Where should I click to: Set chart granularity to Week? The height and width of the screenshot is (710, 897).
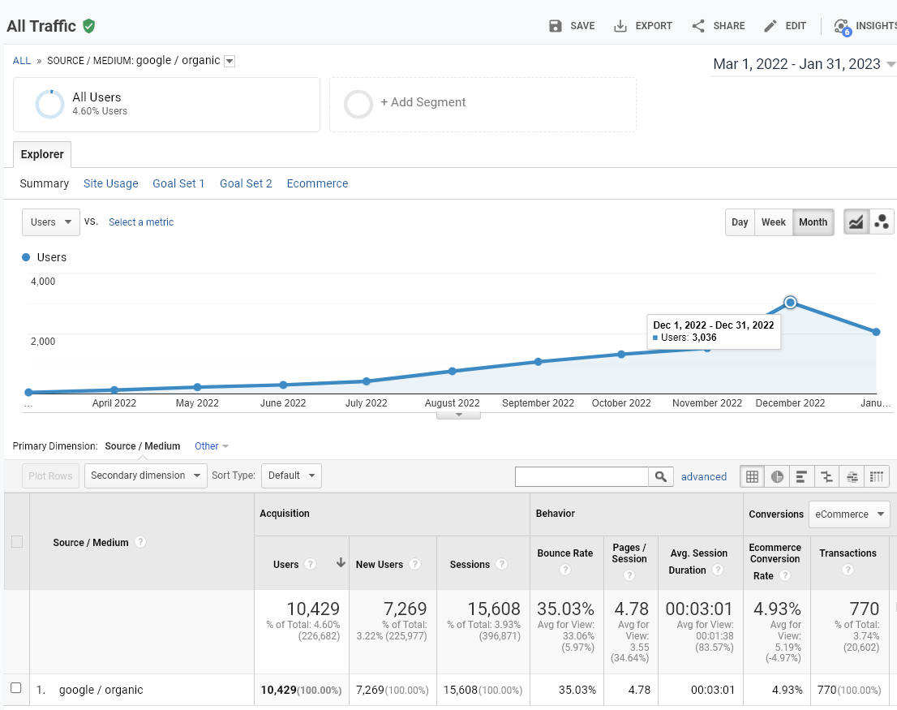tap(774, 222)
